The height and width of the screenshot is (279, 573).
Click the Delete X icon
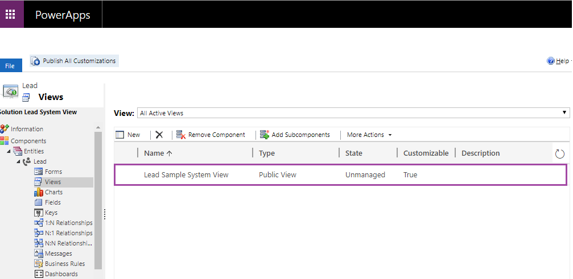click(x=159, y=135)
